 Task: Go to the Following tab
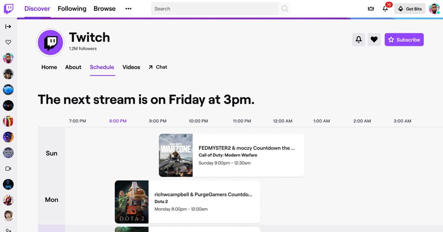point(72,9)
